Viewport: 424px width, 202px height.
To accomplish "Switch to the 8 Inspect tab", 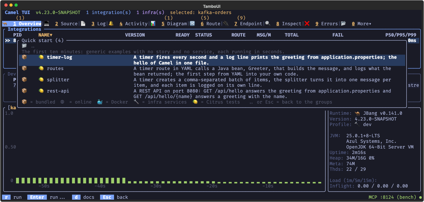I will tap(289, 24).
